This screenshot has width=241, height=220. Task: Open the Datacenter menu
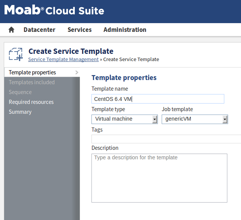click(x=39, y=30)
